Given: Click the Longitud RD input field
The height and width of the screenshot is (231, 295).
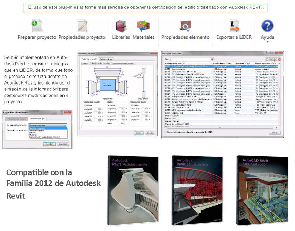Looking at the screenshot, I should click(145, 109).
